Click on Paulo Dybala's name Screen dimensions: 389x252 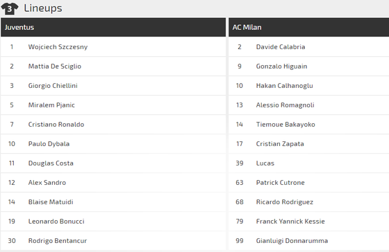(x=49, y=144)
